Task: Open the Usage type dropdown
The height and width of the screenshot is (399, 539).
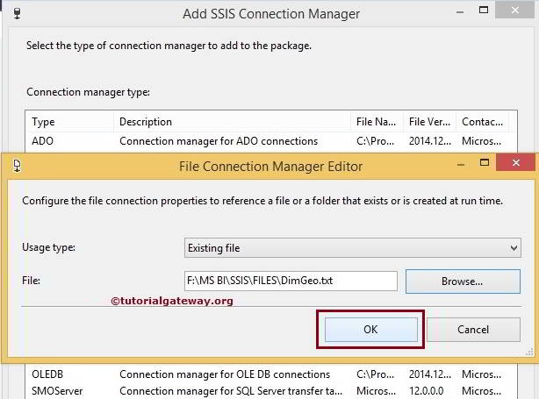Action: coord(353,248)
